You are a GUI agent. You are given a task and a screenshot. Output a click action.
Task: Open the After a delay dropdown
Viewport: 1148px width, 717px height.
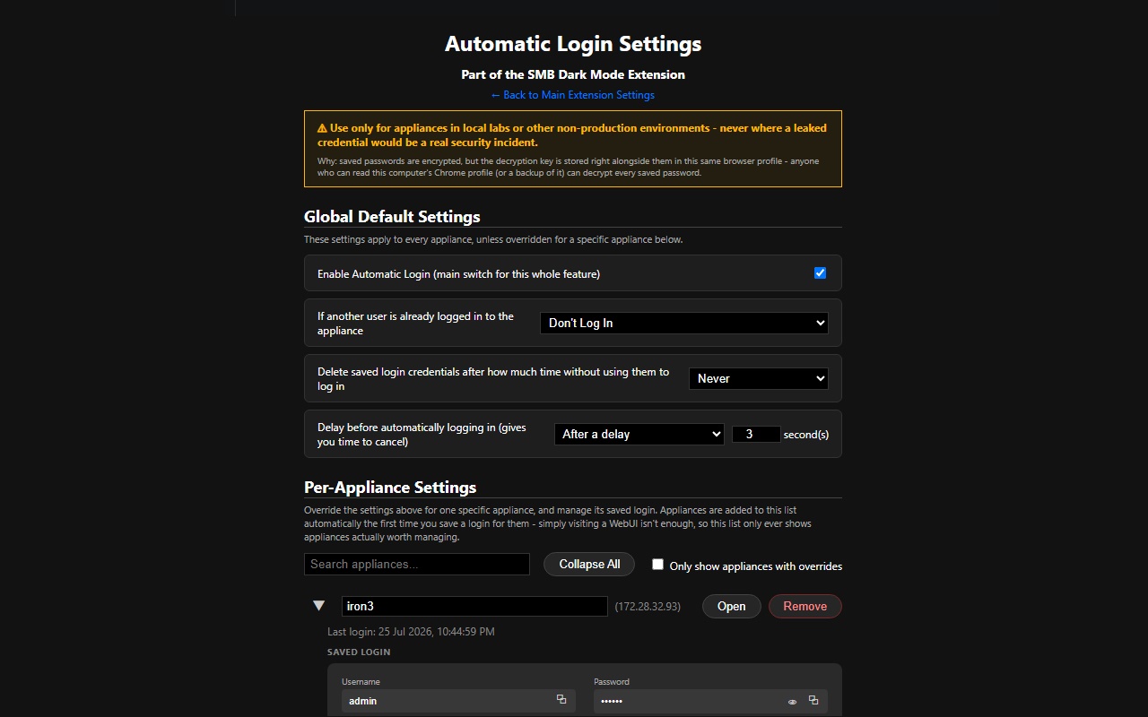[x=639, y=434]
